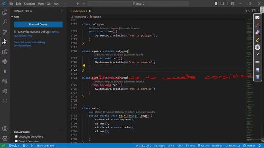Show code action lightbulb on line 2721
The image size is (264, 148).
(84, 66)
